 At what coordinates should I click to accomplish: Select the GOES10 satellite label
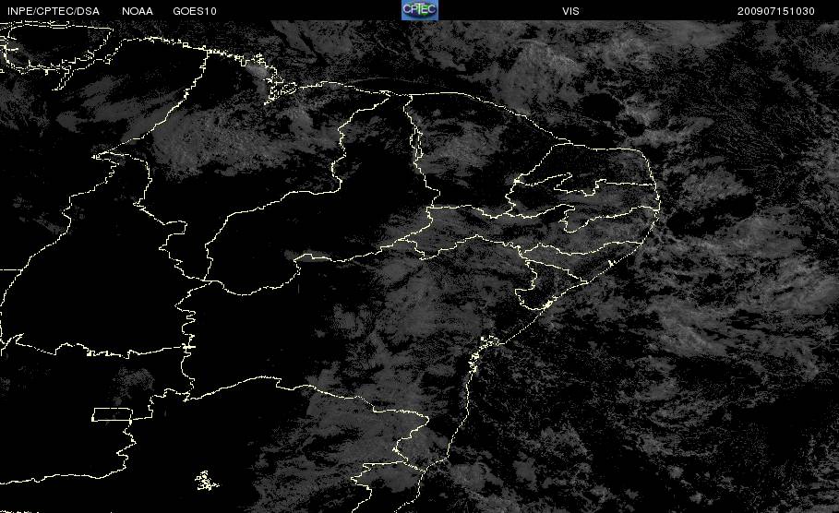point(195,11)
